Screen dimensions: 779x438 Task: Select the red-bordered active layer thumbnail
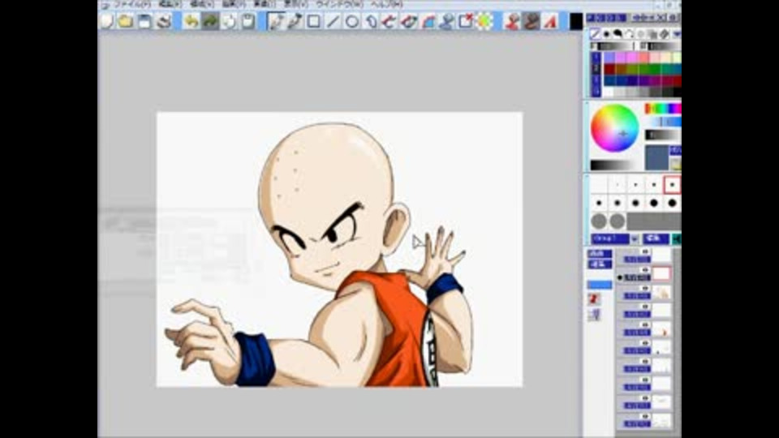[661, 273]
